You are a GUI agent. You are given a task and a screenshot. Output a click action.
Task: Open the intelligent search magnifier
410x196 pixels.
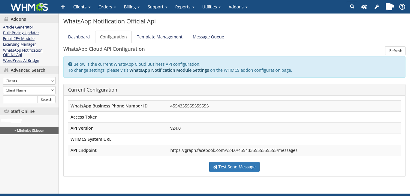click(x=352, y=7)
